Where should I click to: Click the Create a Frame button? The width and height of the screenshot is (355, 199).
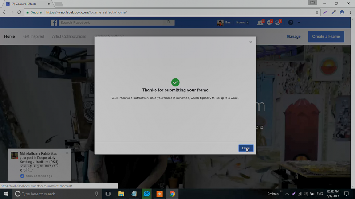[326, 36]
